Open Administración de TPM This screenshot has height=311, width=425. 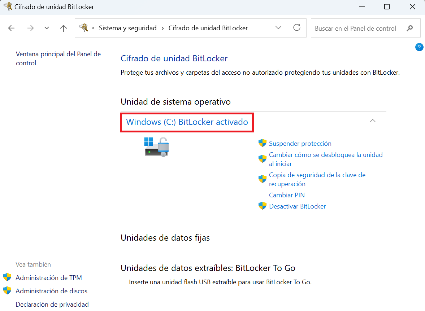[x=48, y=278]
